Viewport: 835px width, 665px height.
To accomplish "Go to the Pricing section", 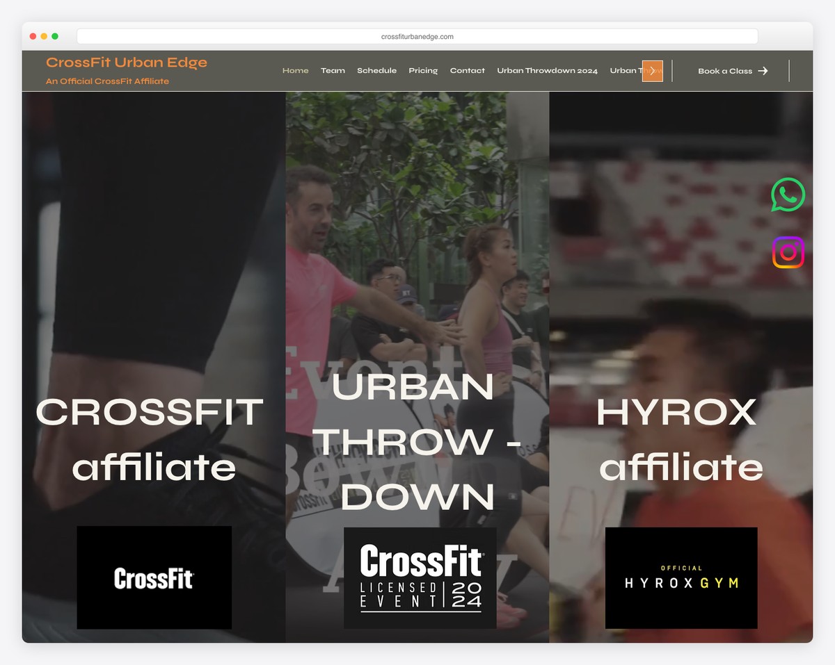I will (x=423, y=70).
